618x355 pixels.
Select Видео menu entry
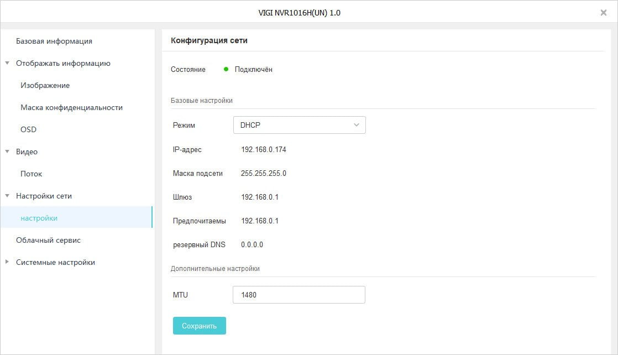pyautogui.click(x=27, y=152)
